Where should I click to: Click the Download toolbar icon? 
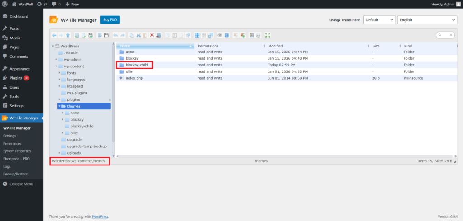click(x=106, y=35)
